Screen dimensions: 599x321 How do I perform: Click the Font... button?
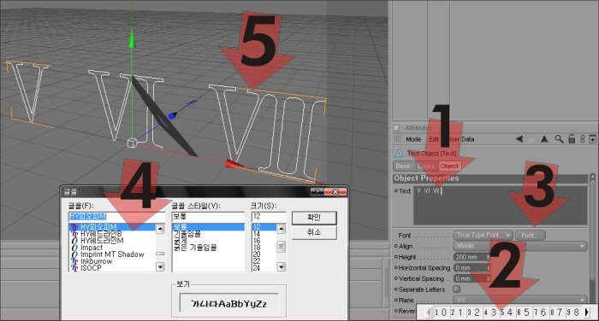pos(531,236)
